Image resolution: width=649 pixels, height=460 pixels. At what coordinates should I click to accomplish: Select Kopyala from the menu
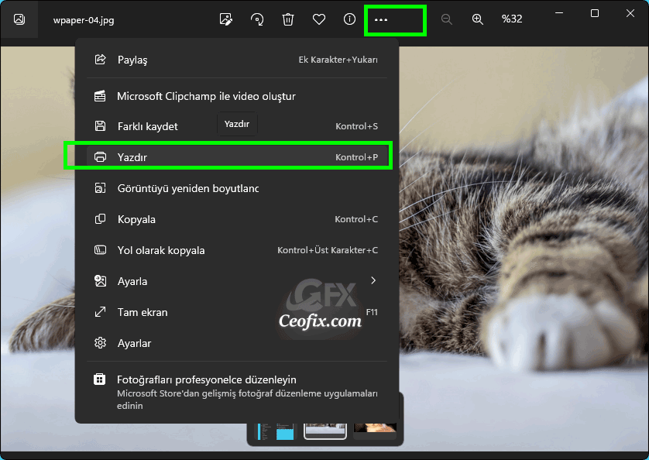pyautogui.click(x=237, y=219)
